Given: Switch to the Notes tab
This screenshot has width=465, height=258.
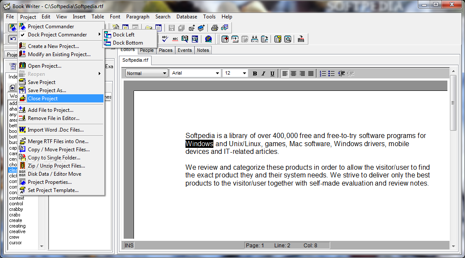Looking at the screenshot, I should click(203, 50).
